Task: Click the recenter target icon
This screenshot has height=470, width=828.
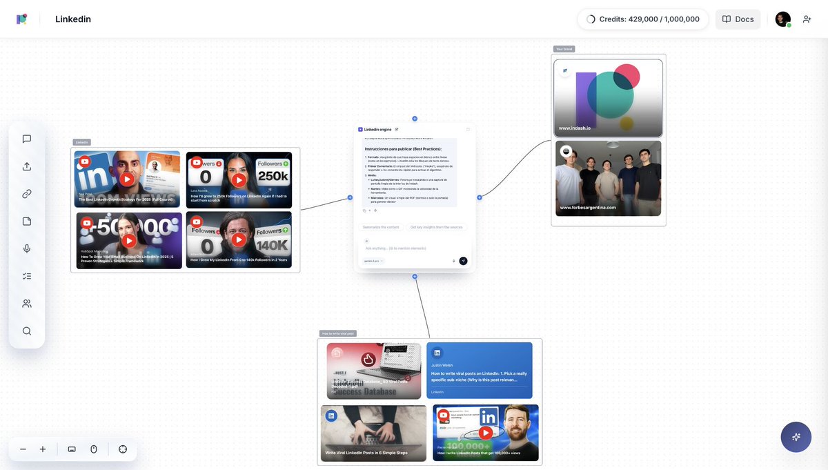Action: [123, 449]
